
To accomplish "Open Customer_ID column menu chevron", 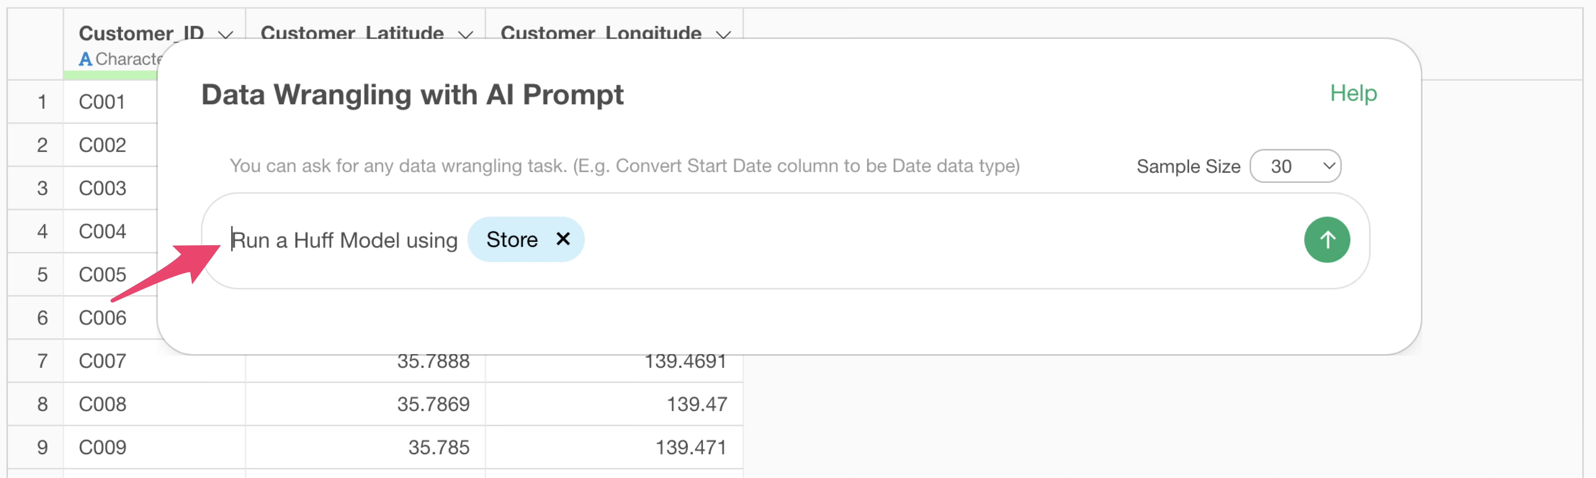I will point(226,35).
